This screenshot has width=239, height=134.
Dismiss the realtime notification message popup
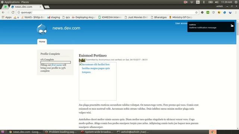point(232,25)
